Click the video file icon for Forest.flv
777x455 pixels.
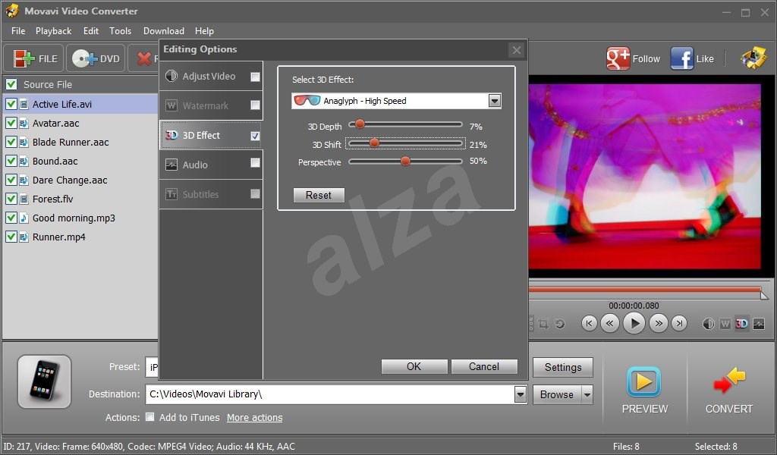tap(24, 199)
